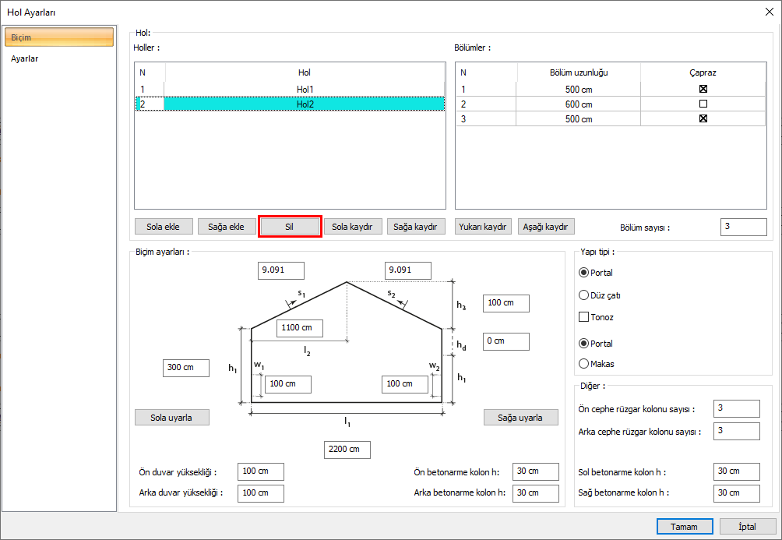Confirm with the Tamam button
This screenshot has height=540, width=782.
coord(684,527)
